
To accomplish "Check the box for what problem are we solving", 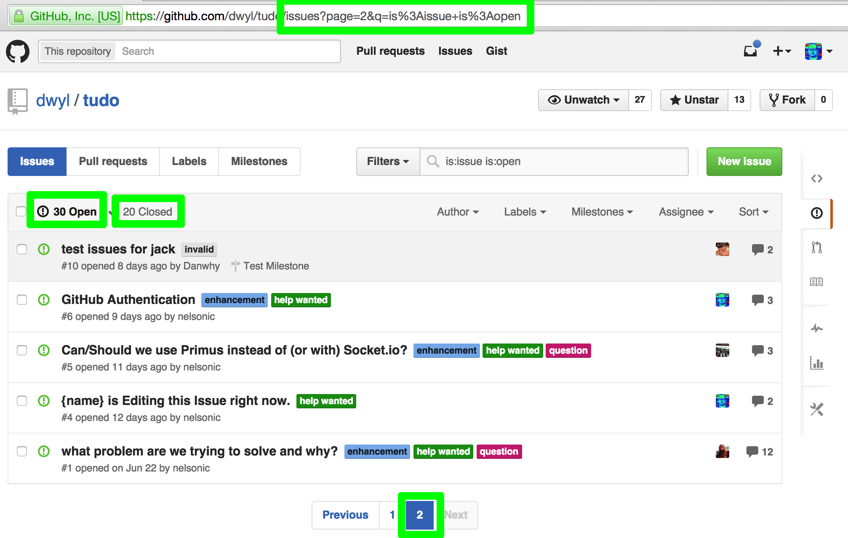I will pos(22,451).
